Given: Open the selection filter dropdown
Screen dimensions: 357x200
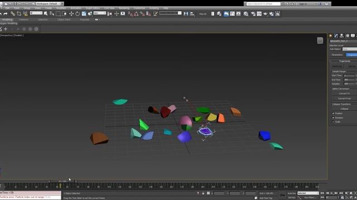Looking at the screenshot, I should click(36, 13).
